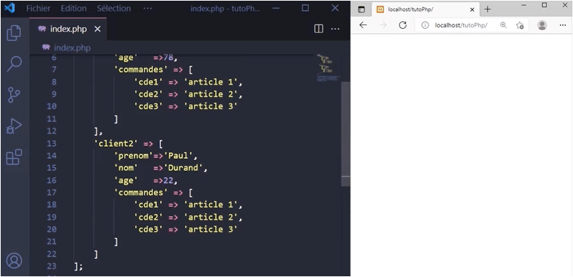
Task: Open the Run and Debug view
Action: [x=14, y=126]
